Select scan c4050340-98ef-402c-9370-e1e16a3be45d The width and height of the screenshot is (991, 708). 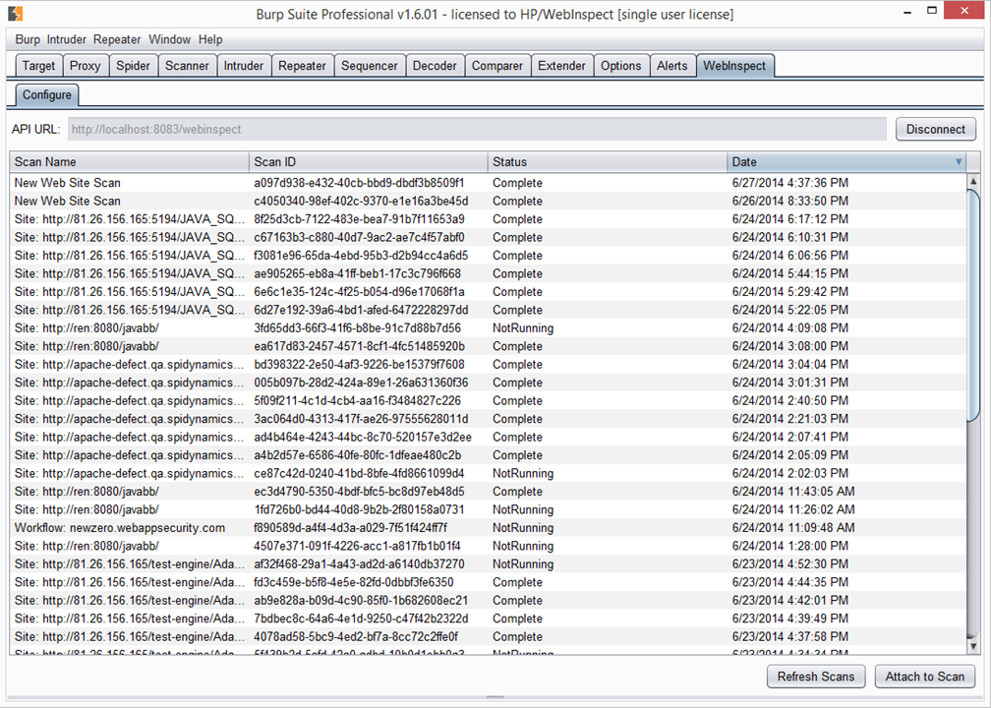click(x=488, y=201)
